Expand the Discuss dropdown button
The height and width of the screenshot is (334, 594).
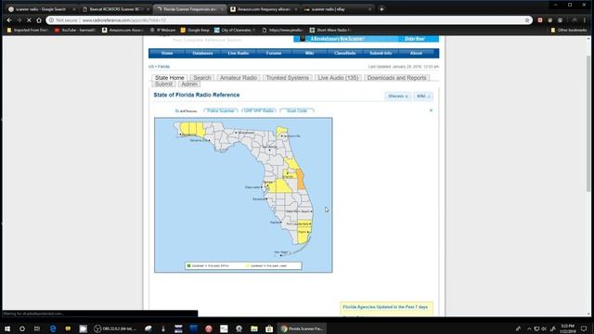coord(398,96)
